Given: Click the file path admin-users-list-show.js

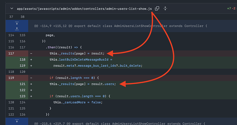Looking at the screenshot, I should (x=84, y=9).
